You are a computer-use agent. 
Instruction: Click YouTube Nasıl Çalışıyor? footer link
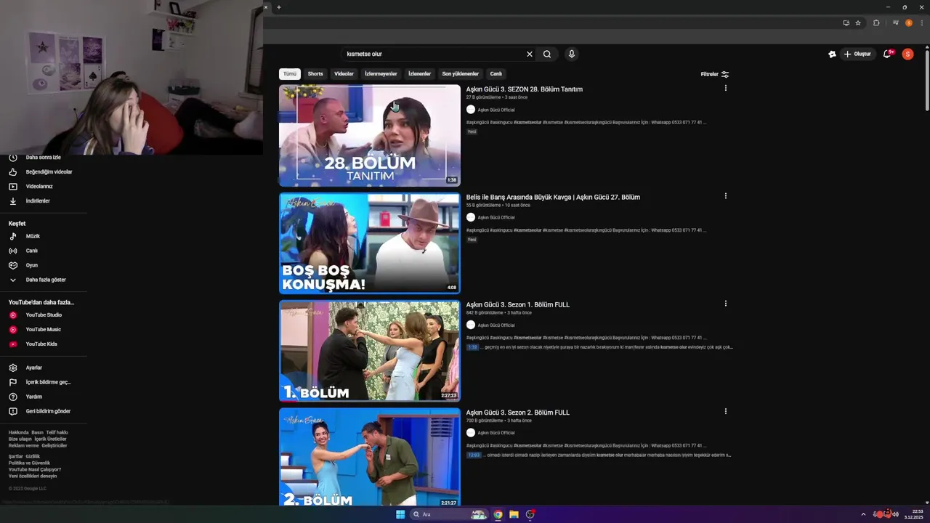[35, 470]
